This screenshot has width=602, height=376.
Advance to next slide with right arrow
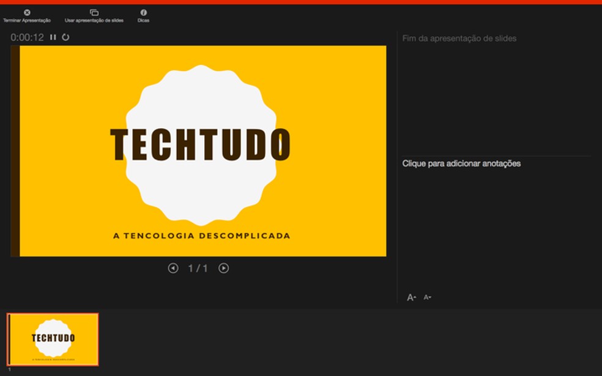pos(224,268)
